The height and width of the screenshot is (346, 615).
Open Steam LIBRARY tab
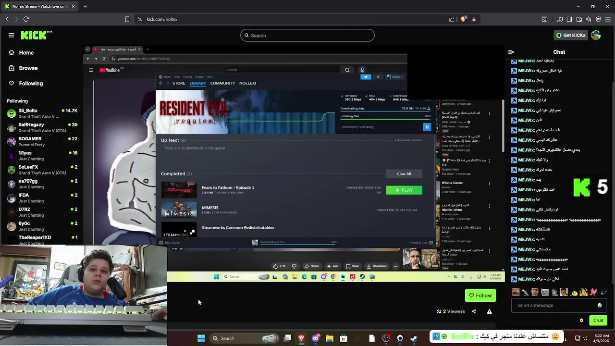(197, 83)
